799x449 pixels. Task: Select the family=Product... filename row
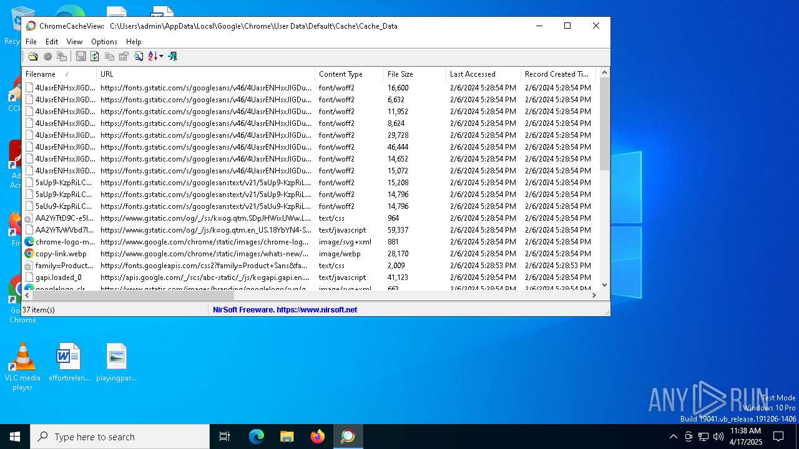(64, 266)
